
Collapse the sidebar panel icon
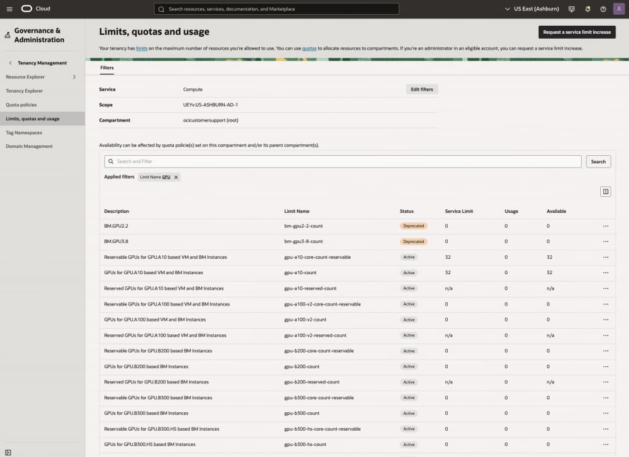[x=8, y=453]
